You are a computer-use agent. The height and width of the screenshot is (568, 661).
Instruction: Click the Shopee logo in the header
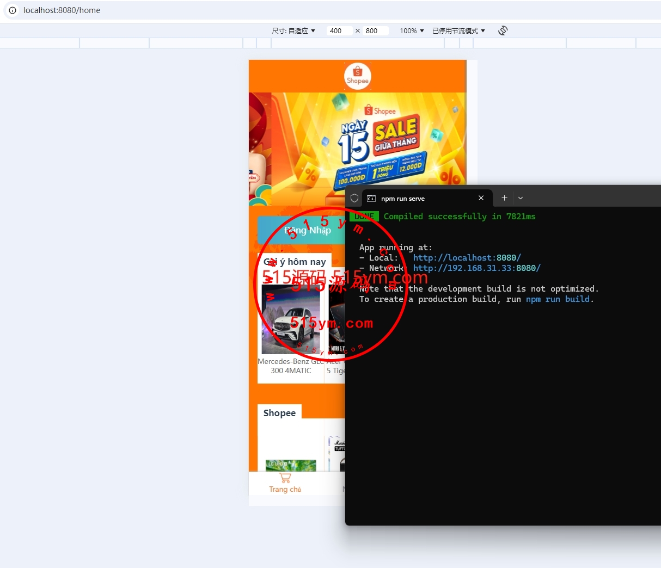coord(357,76)
